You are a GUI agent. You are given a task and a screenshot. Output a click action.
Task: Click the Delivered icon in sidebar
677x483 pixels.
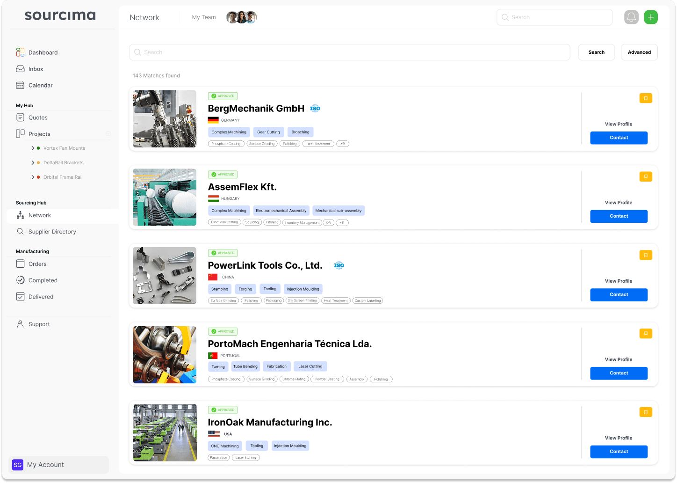click(x=20, y=297)
